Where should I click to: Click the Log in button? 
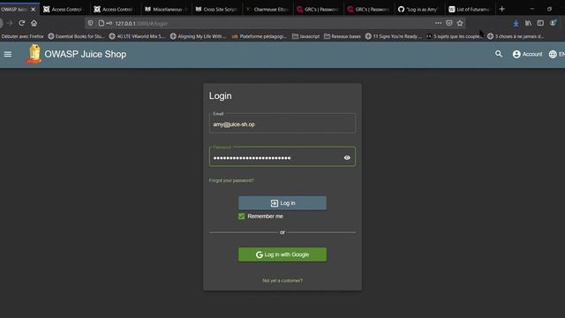pyautogui.click(x=282, y=203)
